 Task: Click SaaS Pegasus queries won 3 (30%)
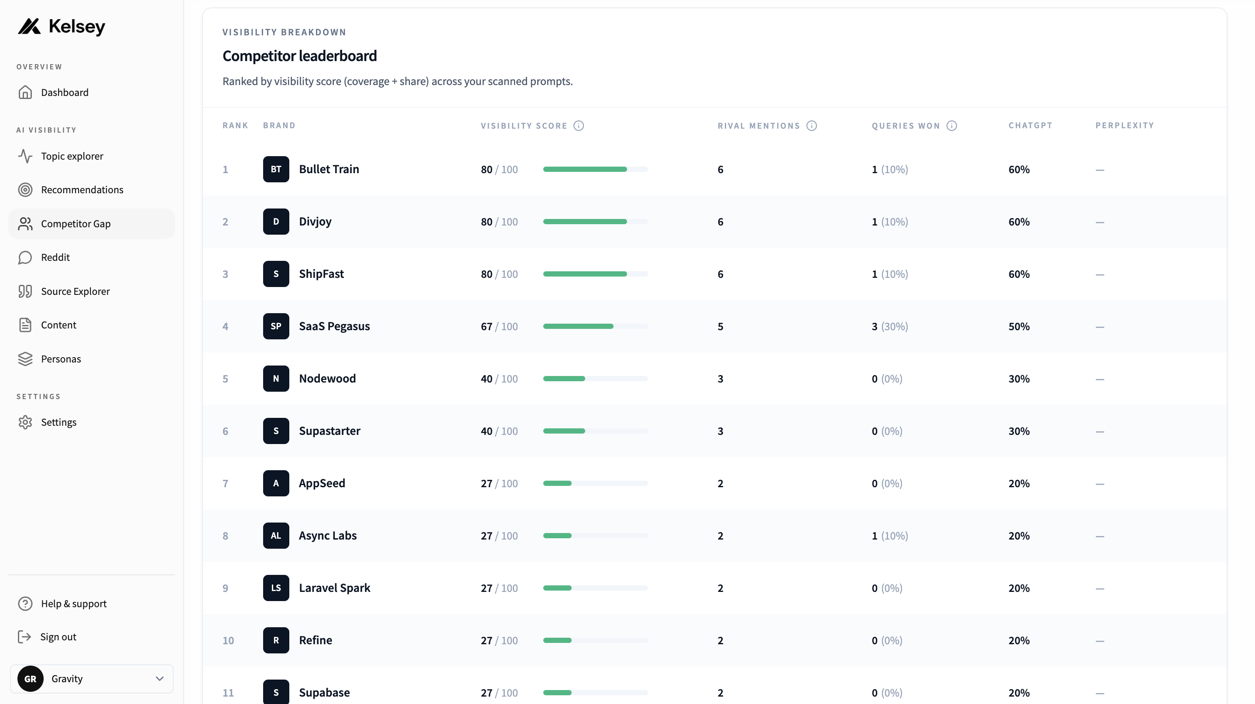[x=890, y=327]
